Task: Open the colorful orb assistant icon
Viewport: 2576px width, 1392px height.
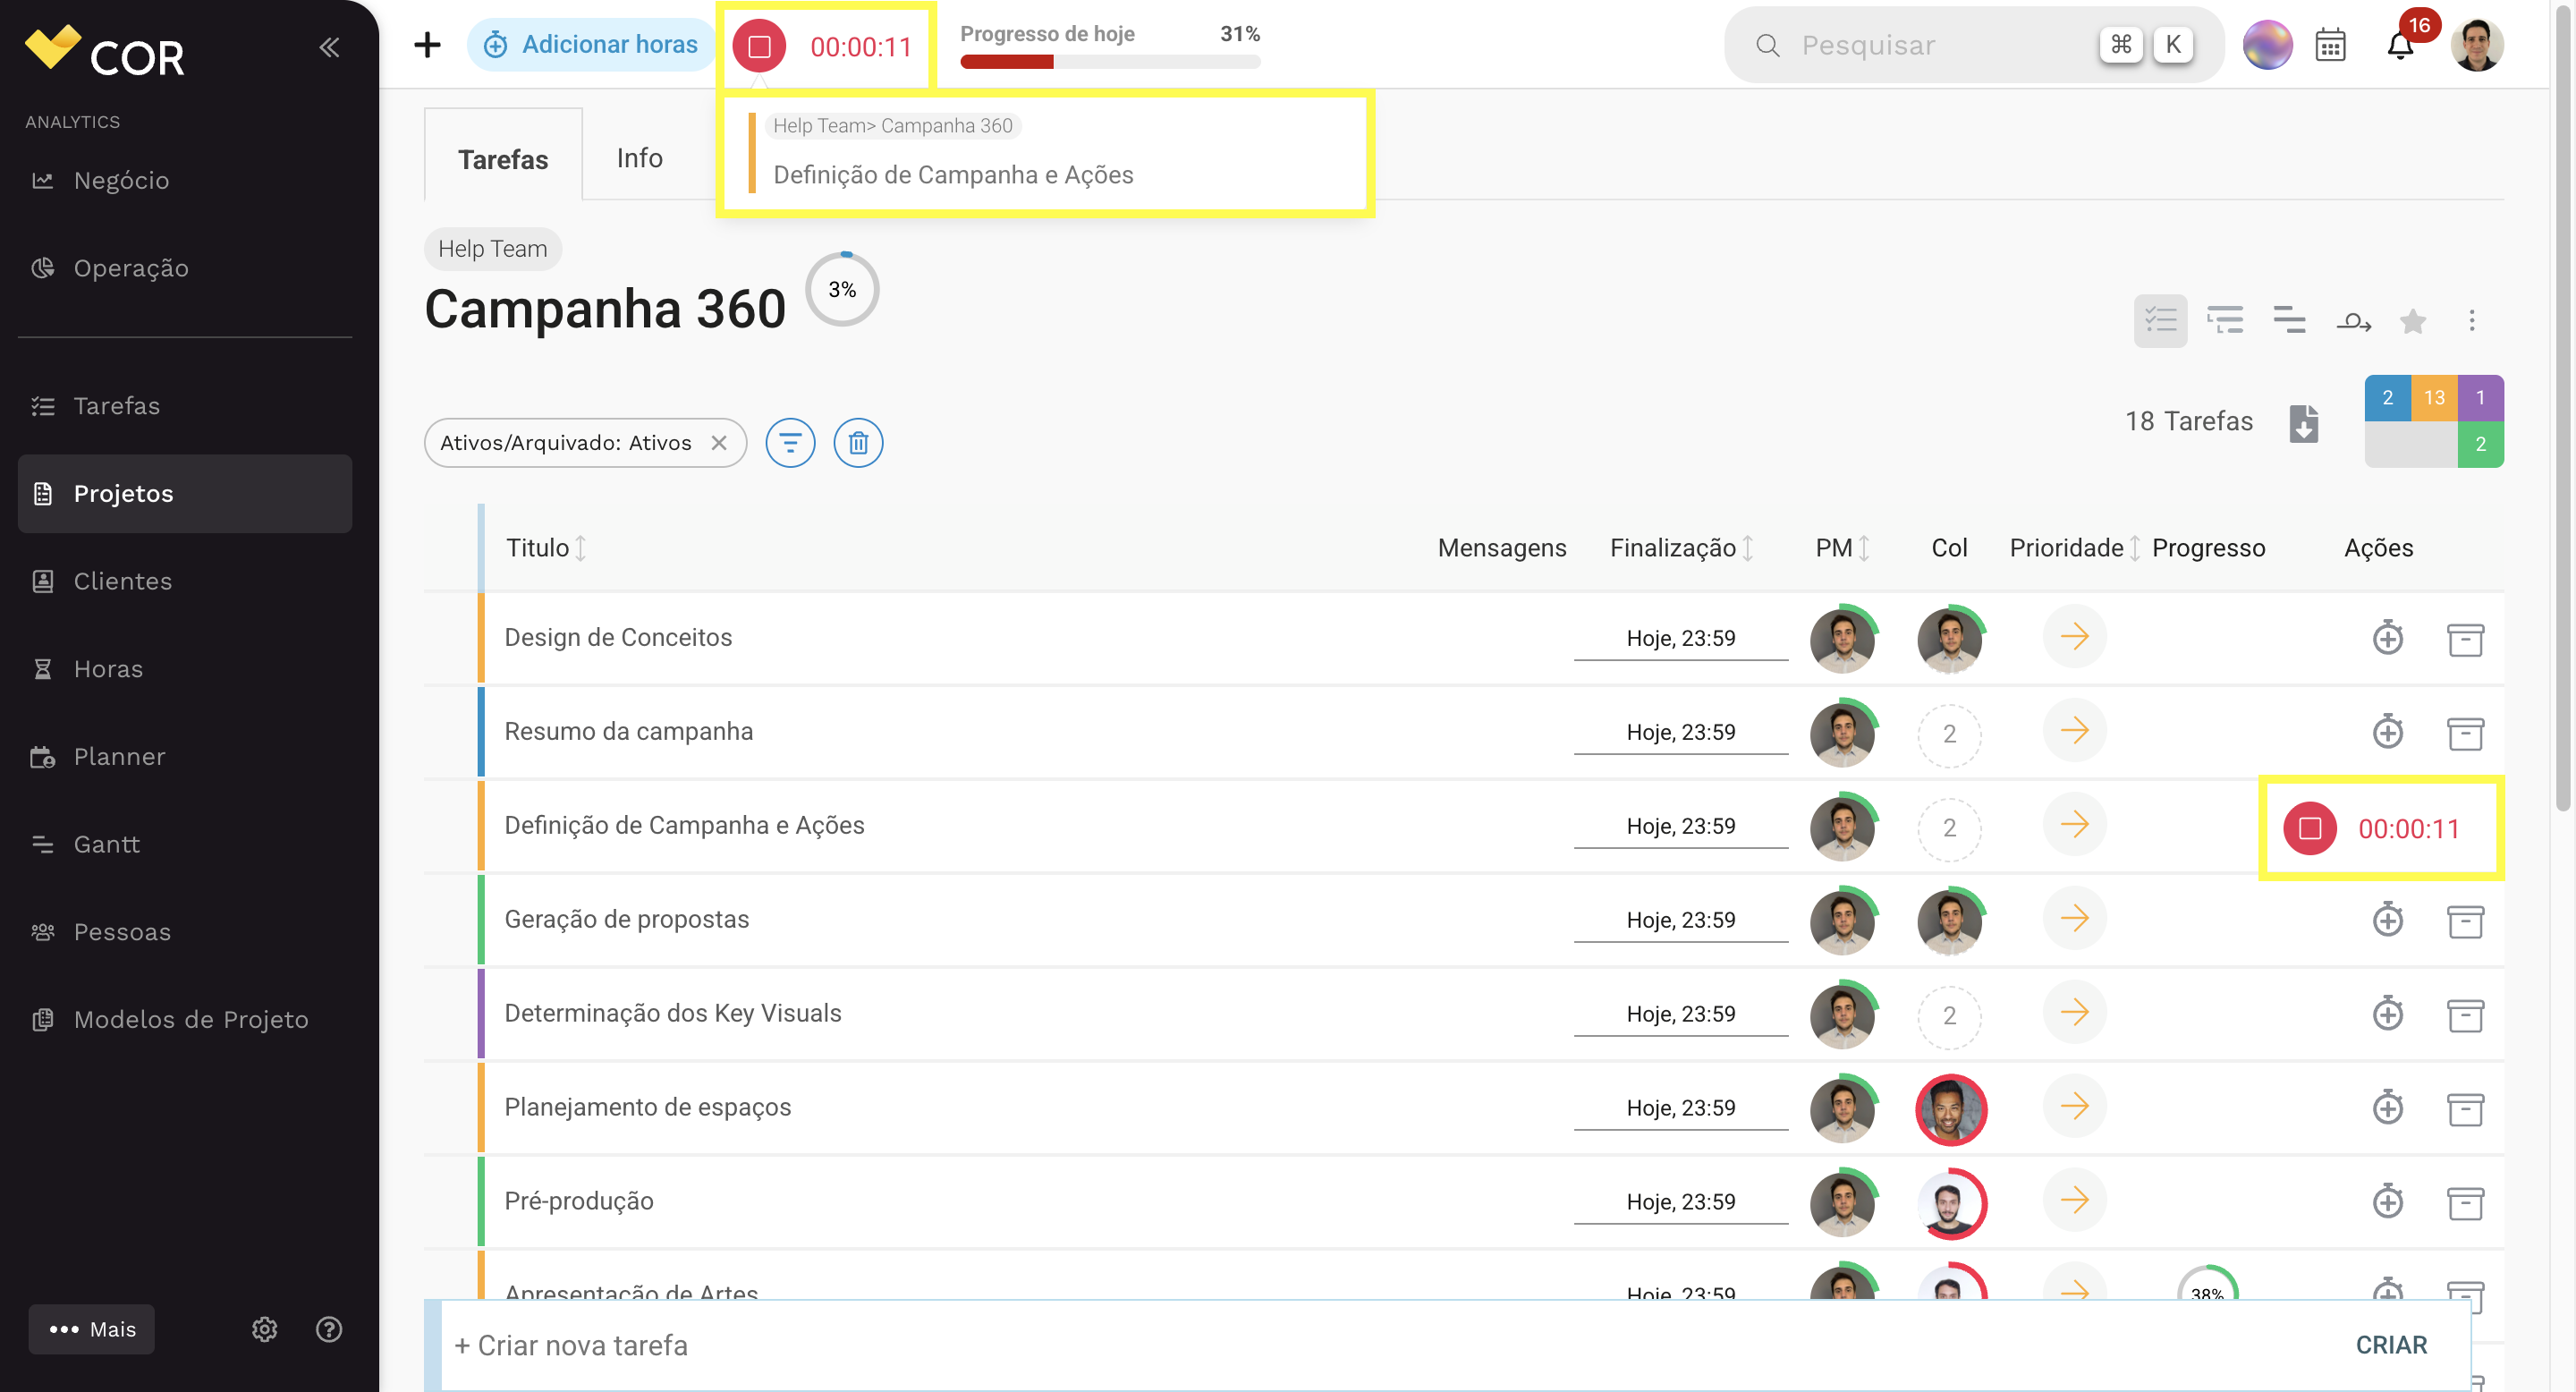Action: 2267,45
